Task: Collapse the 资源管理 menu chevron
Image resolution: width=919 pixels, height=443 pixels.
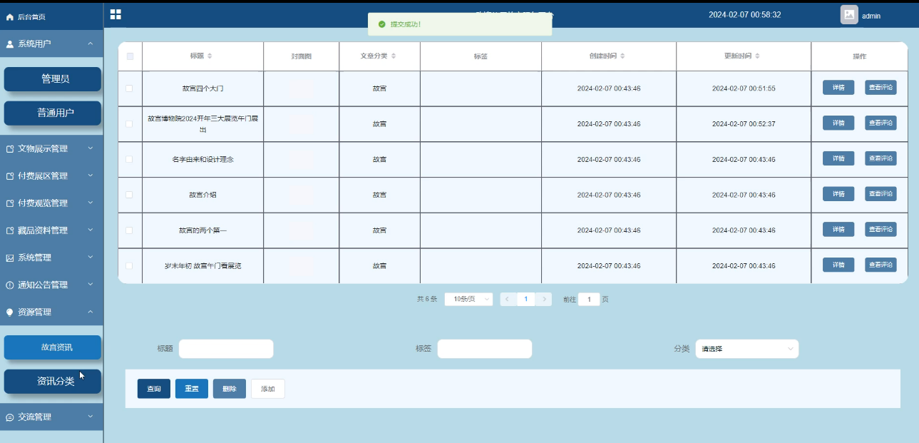Action: [91, 312]
